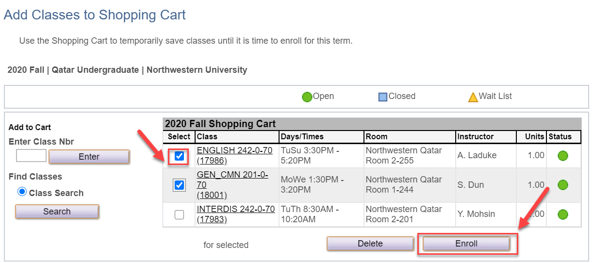Click green status circle for INTERDIS 242-0-70

(563, 214)
